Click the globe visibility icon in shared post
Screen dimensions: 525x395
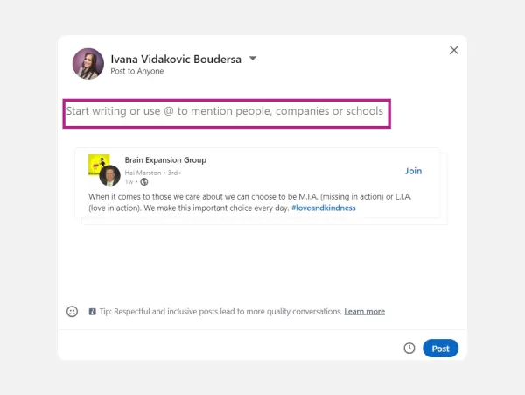[144, 181]
